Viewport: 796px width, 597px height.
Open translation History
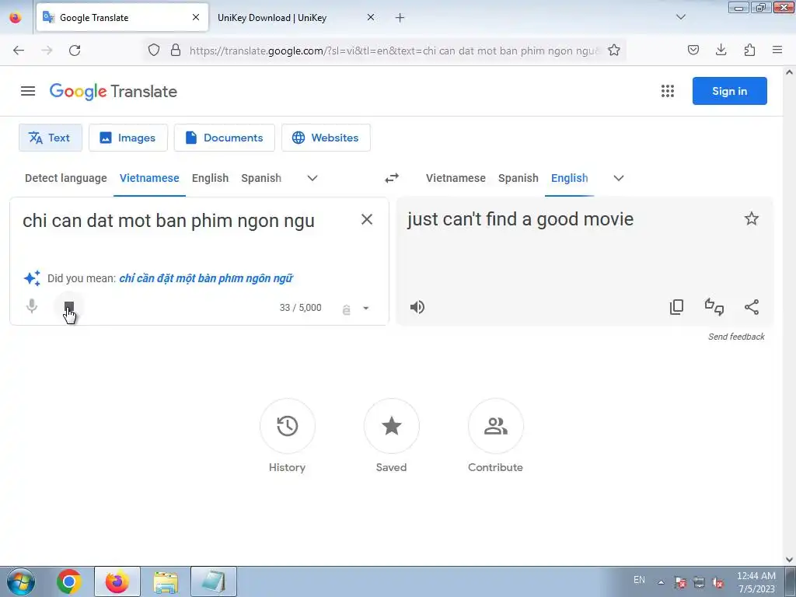288,426
